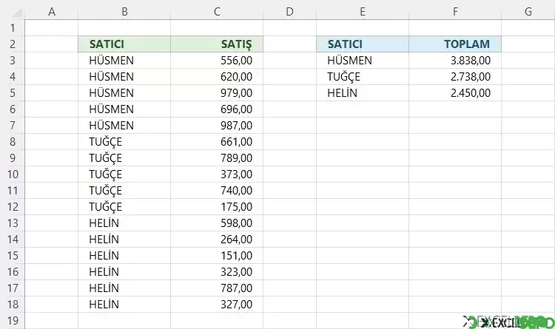Select cell with value 264,00
Image resolution: width=555 pixels, height=329 pixels.
(x=217, y=240)
